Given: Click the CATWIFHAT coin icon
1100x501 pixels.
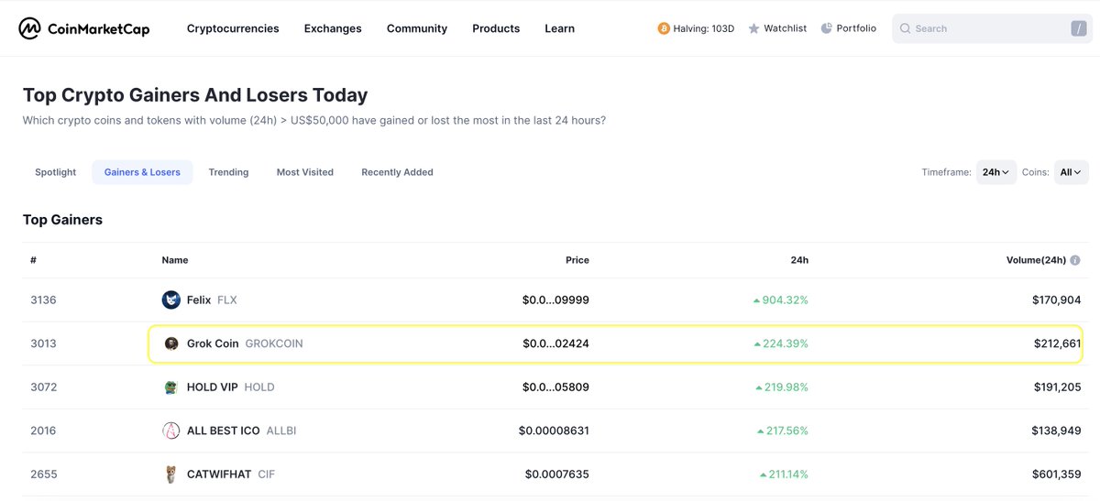Looking at the screenshot, I should [x=171, y=474].
